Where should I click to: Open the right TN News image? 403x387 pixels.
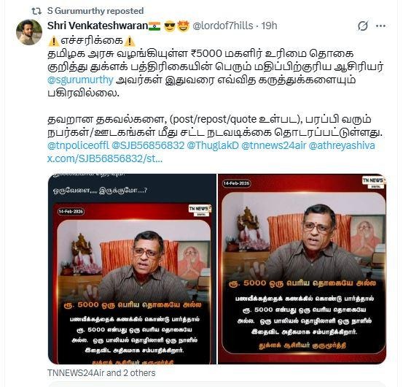point(302,269)
